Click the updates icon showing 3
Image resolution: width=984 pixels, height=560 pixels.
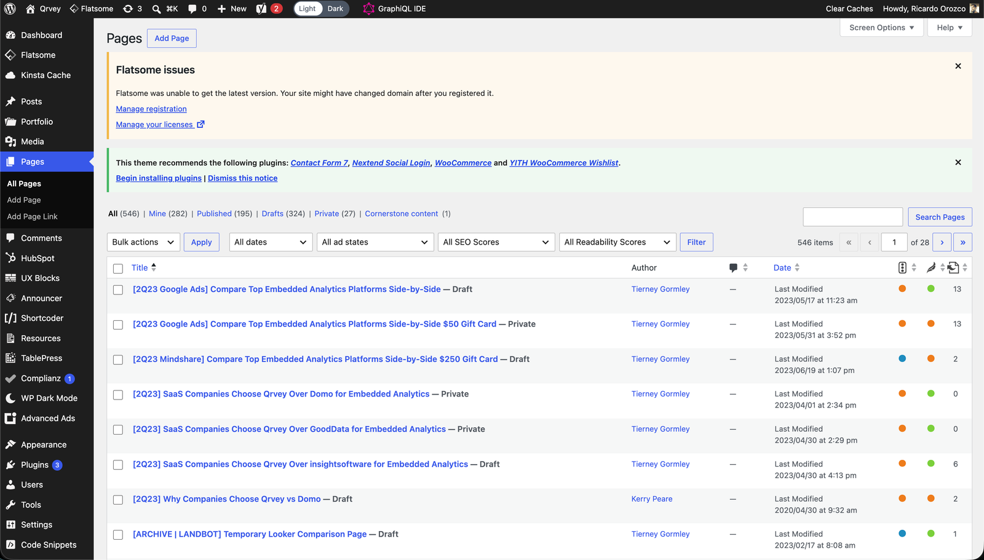(x=132, y=9)
